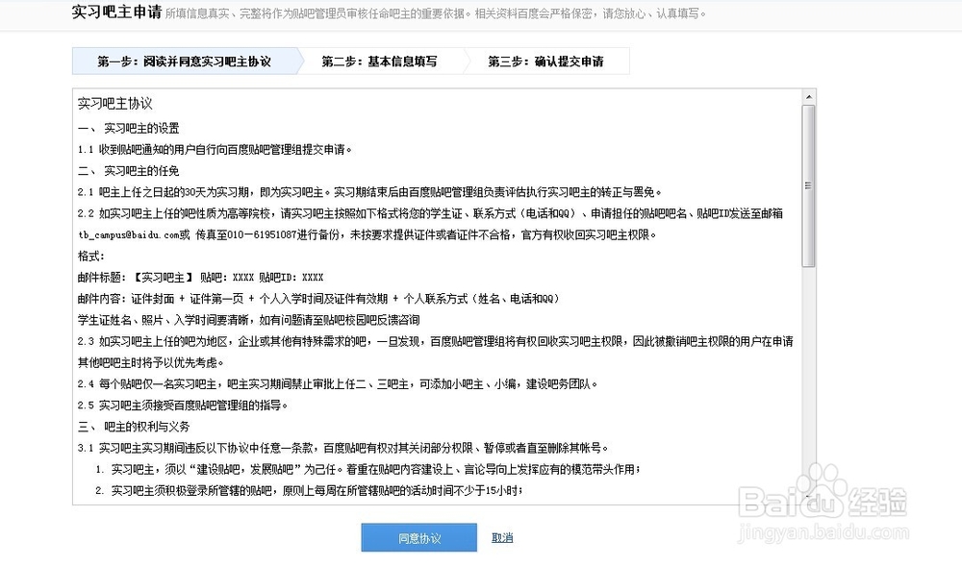Click the heading 实习吧主协议
Viewport: 962px width, 565px height.
[x=114, y=104]
